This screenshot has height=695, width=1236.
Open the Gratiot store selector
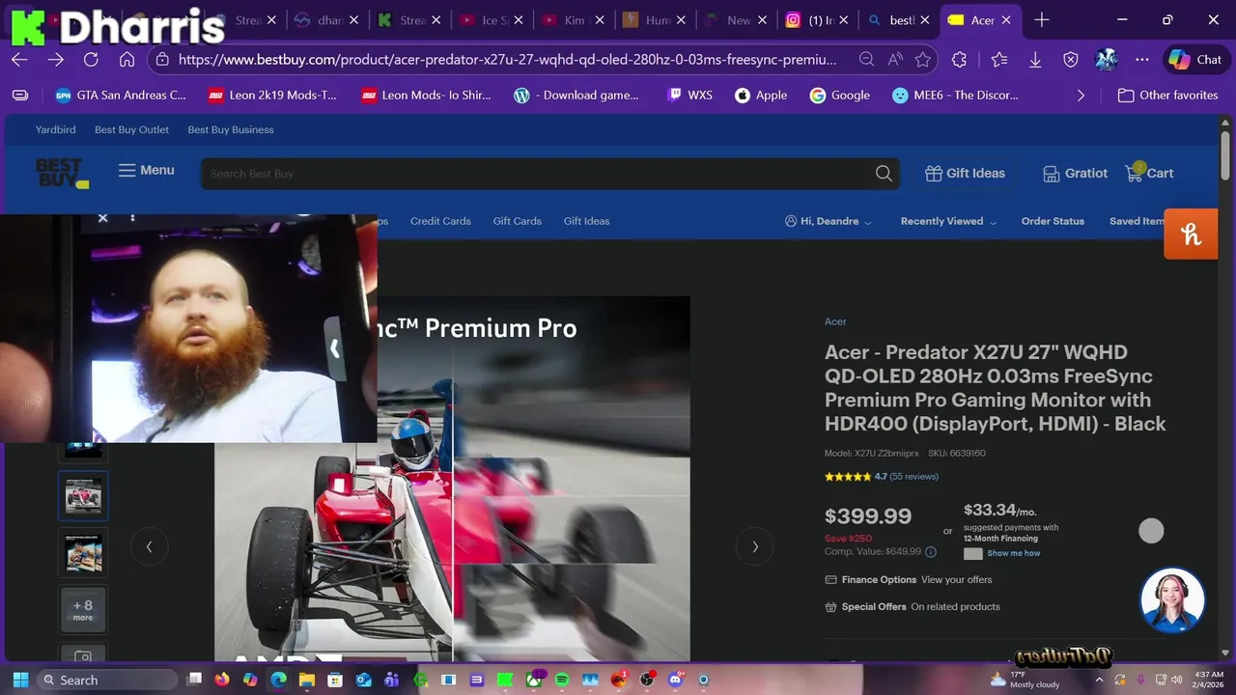1075,174
